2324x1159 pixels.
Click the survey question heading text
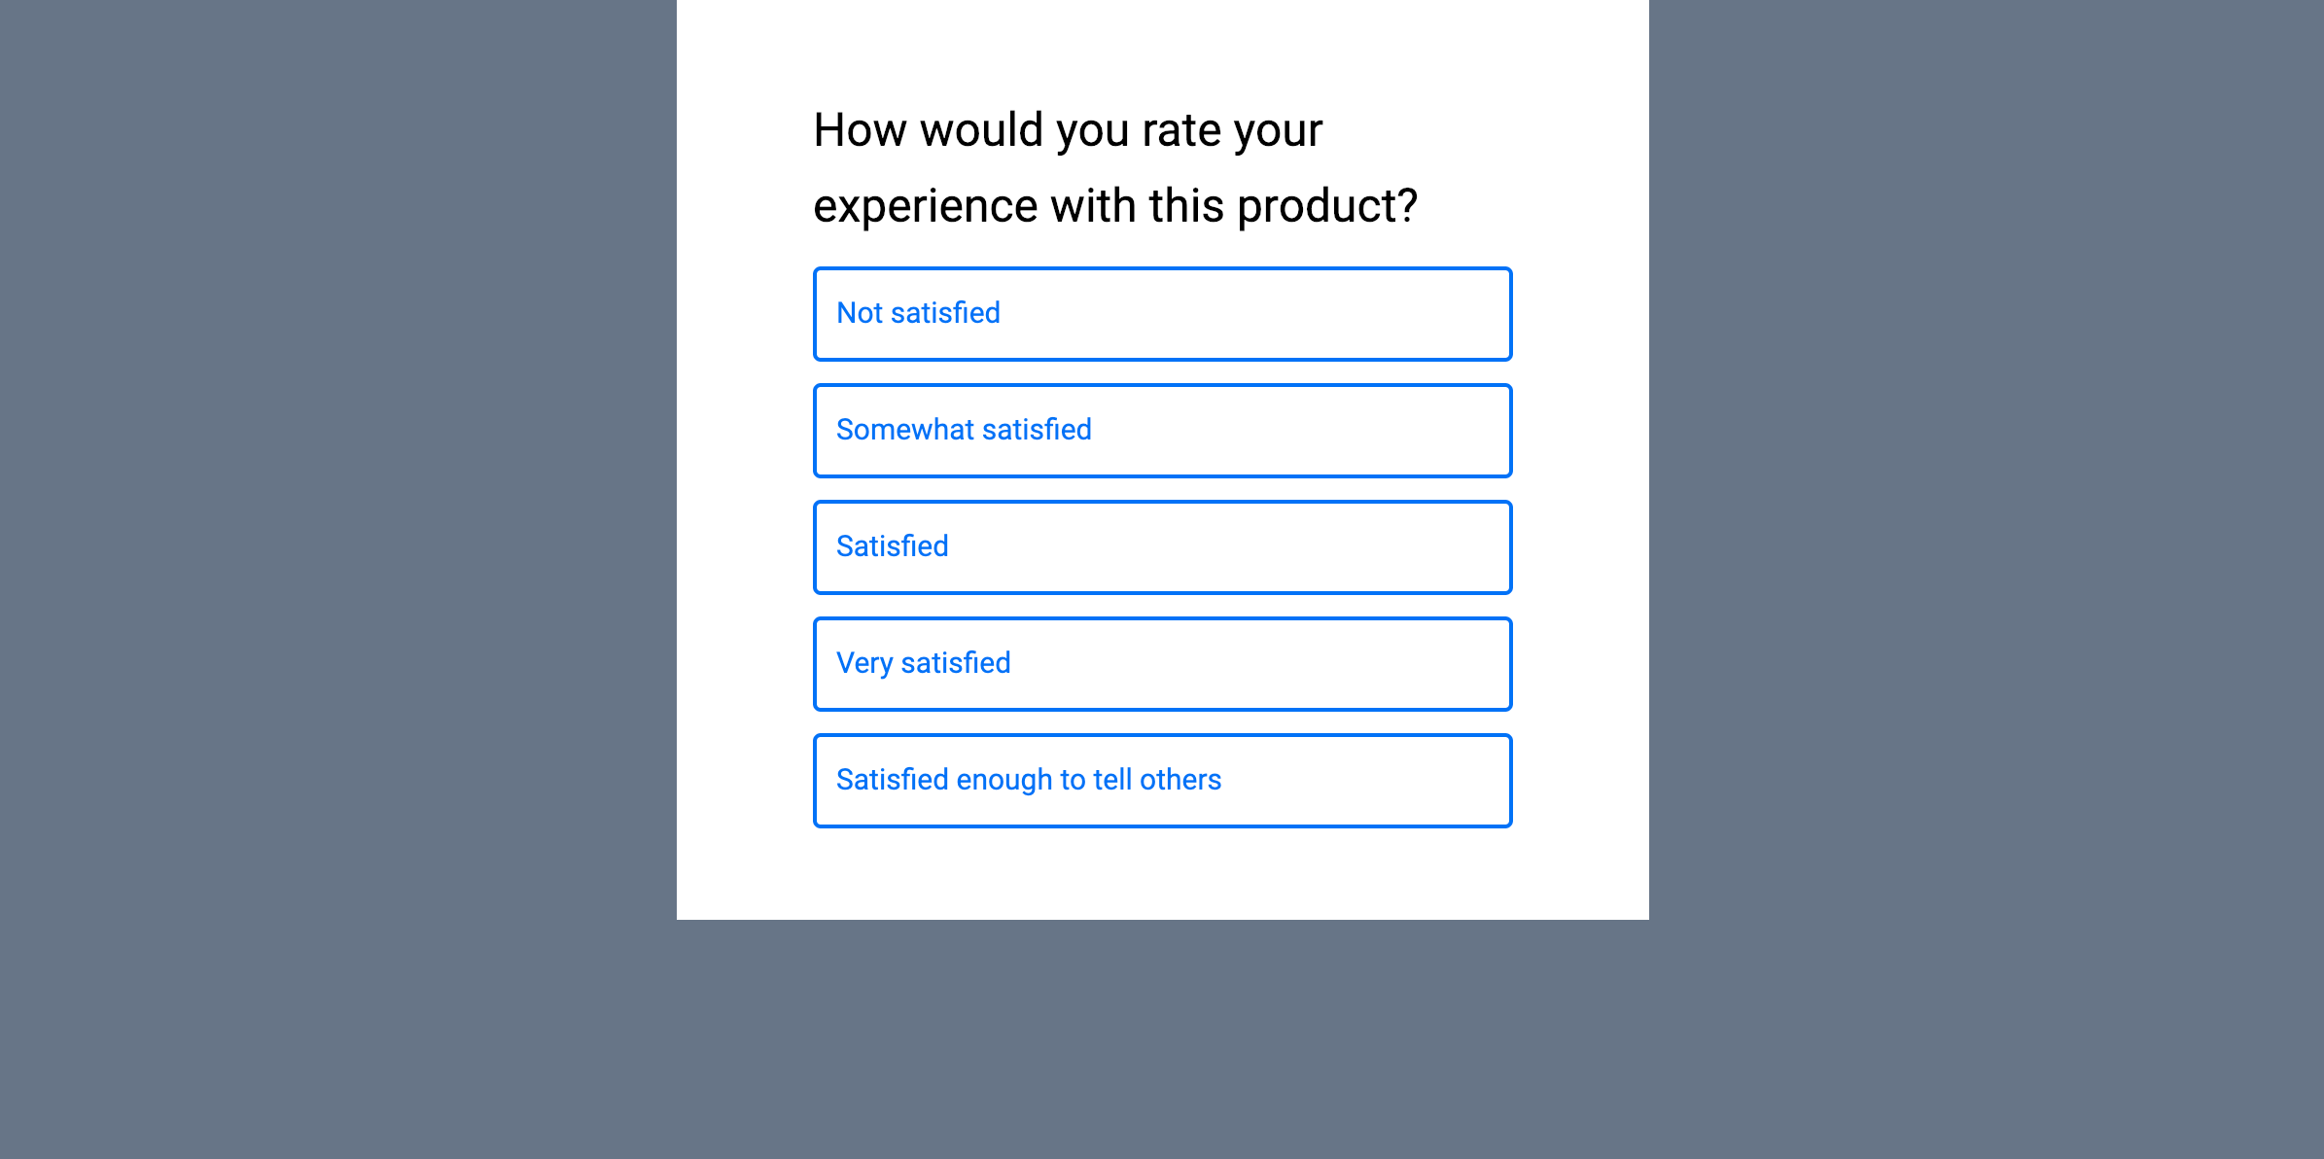pos(1113,165)
